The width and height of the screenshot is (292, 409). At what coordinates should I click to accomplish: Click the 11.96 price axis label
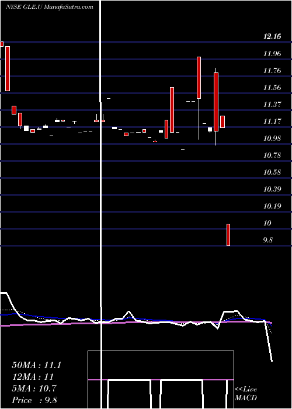tap(272, 54)
